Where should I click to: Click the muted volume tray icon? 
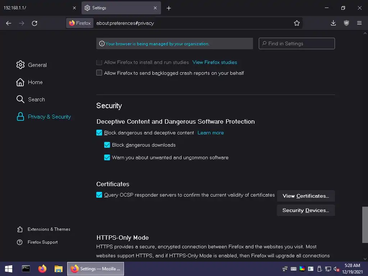pos(336,269)
